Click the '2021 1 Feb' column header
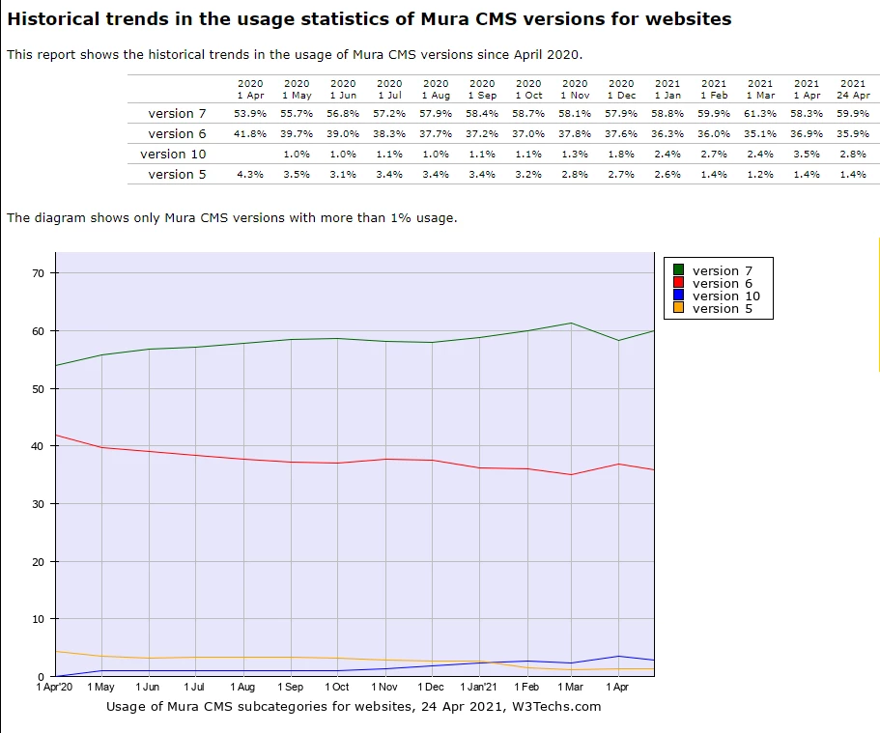 [x=714, y=89]
